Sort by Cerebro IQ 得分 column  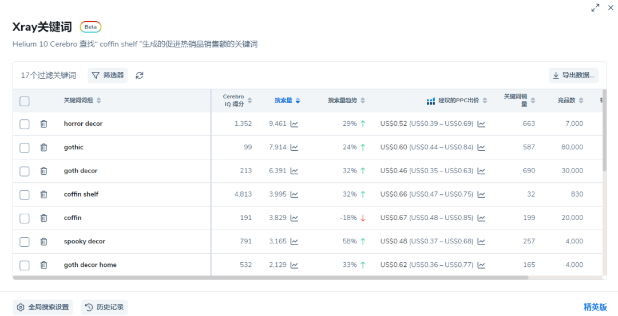tap(237, 101)
